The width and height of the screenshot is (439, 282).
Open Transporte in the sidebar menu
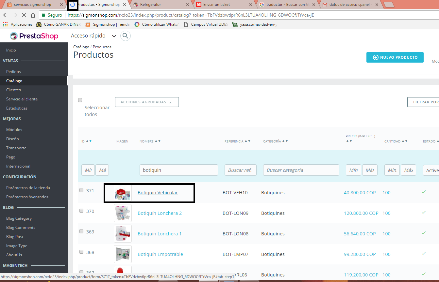pos(16,148)
